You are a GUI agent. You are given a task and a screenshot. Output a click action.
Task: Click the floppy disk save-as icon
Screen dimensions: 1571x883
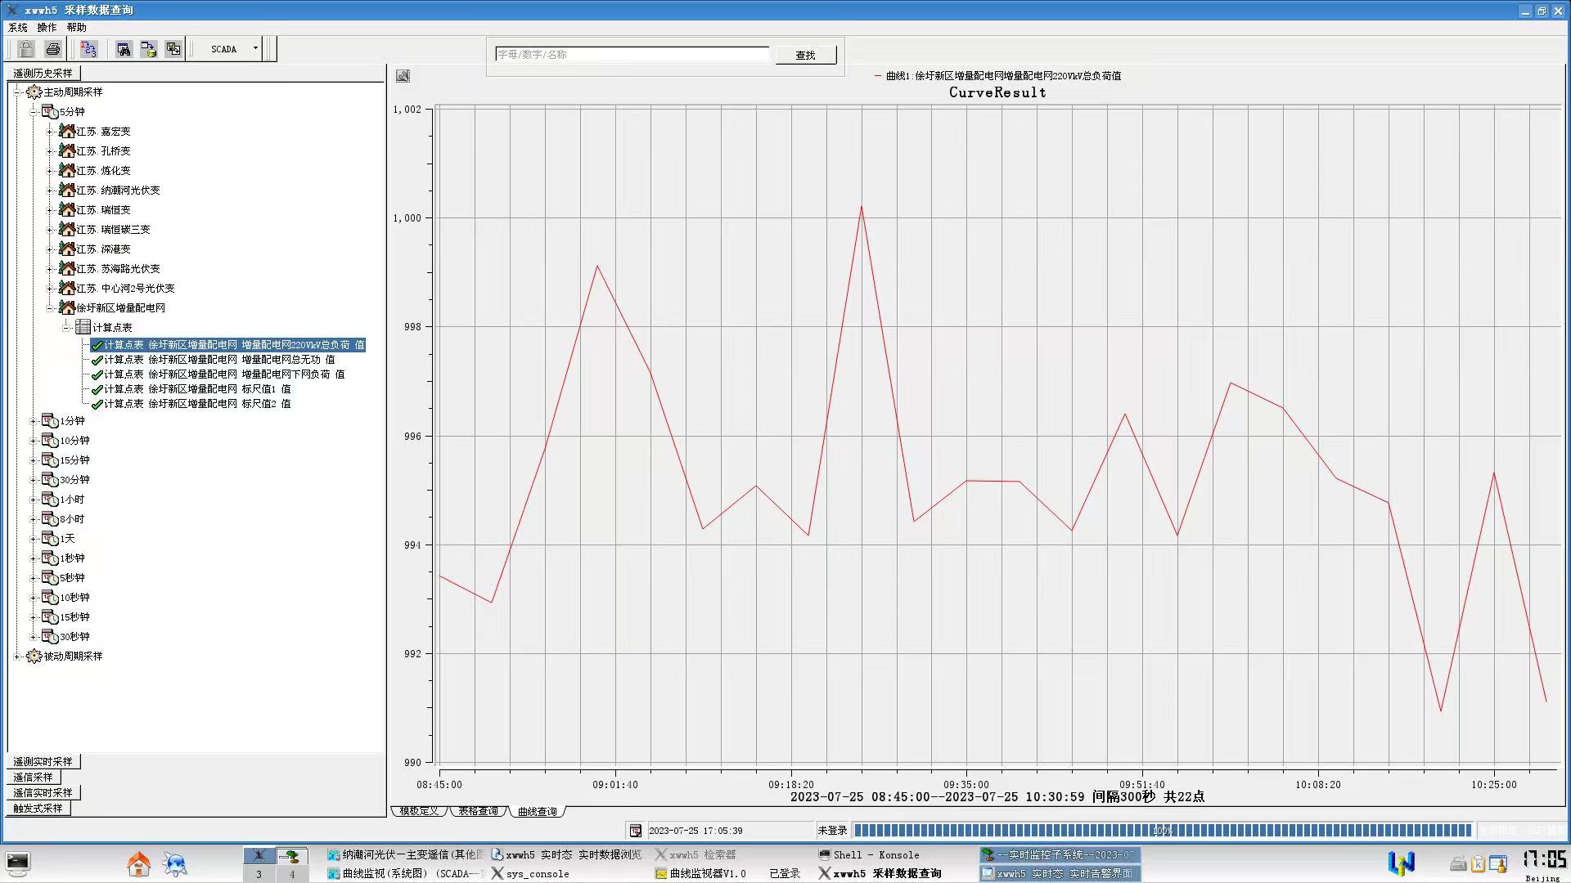click(x=173, y=49)
